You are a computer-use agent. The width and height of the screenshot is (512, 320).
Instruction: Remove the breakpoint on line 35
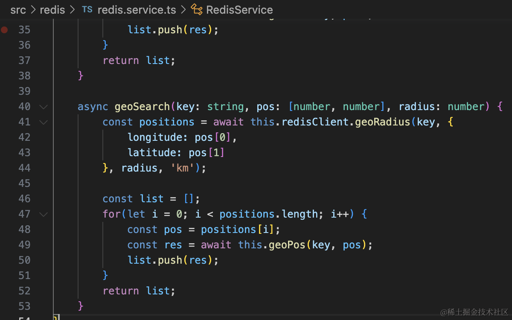pos(5,30)
